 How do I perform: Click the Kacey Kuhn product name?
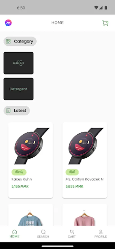(22, 179)
